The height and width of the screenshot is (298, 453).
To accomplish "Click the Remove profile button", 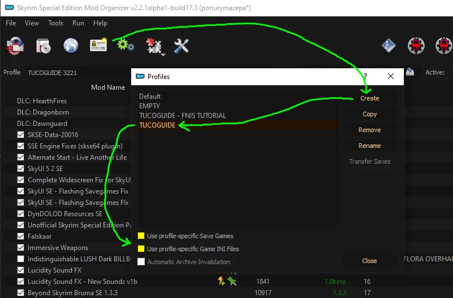I will click(370, 130).
